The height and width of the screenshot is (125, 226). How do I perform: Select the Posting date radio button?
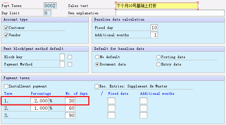click(x=158, y=57)
